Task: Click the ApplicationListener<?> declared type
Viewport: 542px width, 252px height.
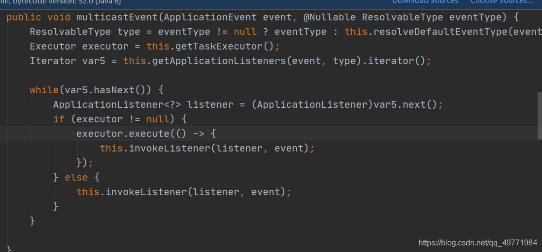Action: click(x=117, y=104)
